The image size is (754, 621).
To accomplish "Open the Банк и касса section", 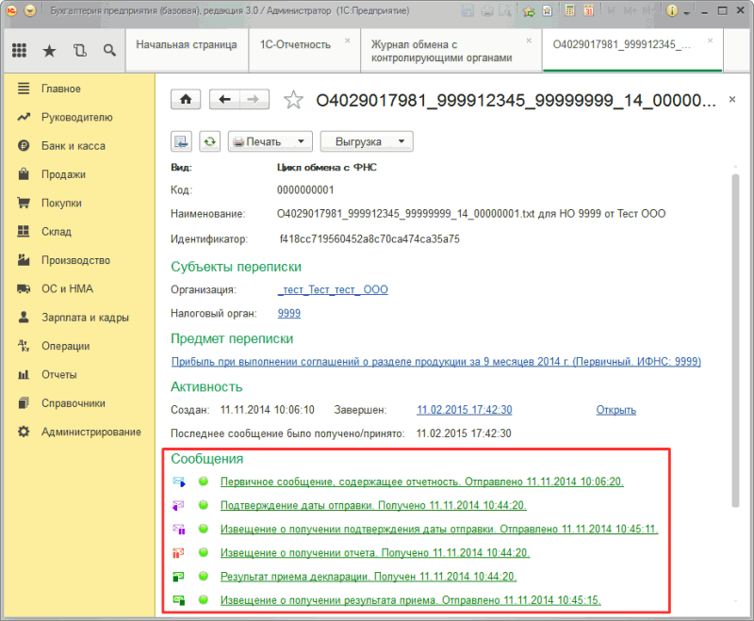I will pyautogui.click(x=73, y=146).
